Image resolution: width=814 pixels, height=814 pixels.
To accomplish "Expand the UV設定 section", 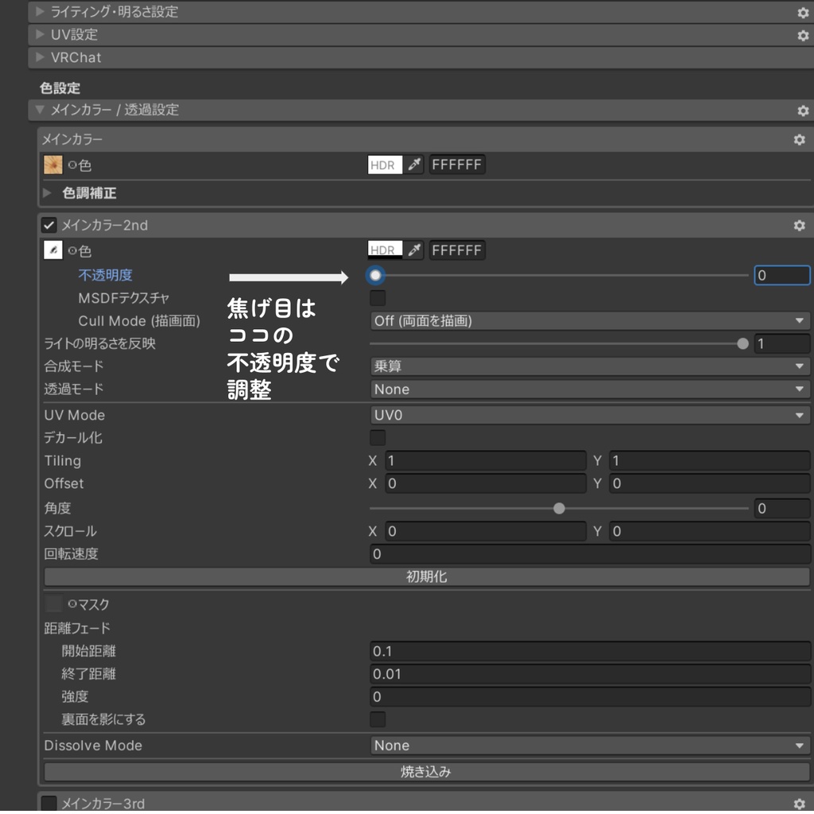I will point(40,34).
